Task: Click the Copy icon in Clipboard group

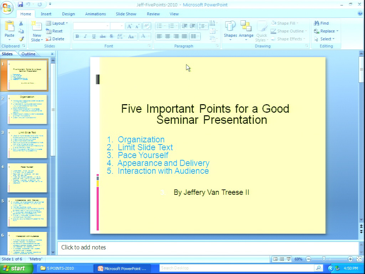Action: point(21,31)
